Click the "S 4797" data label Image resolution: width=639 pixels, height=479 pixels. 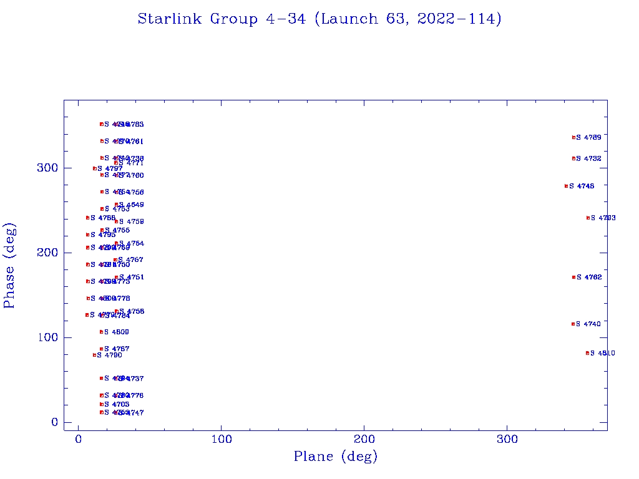click(x=110, y=168)
